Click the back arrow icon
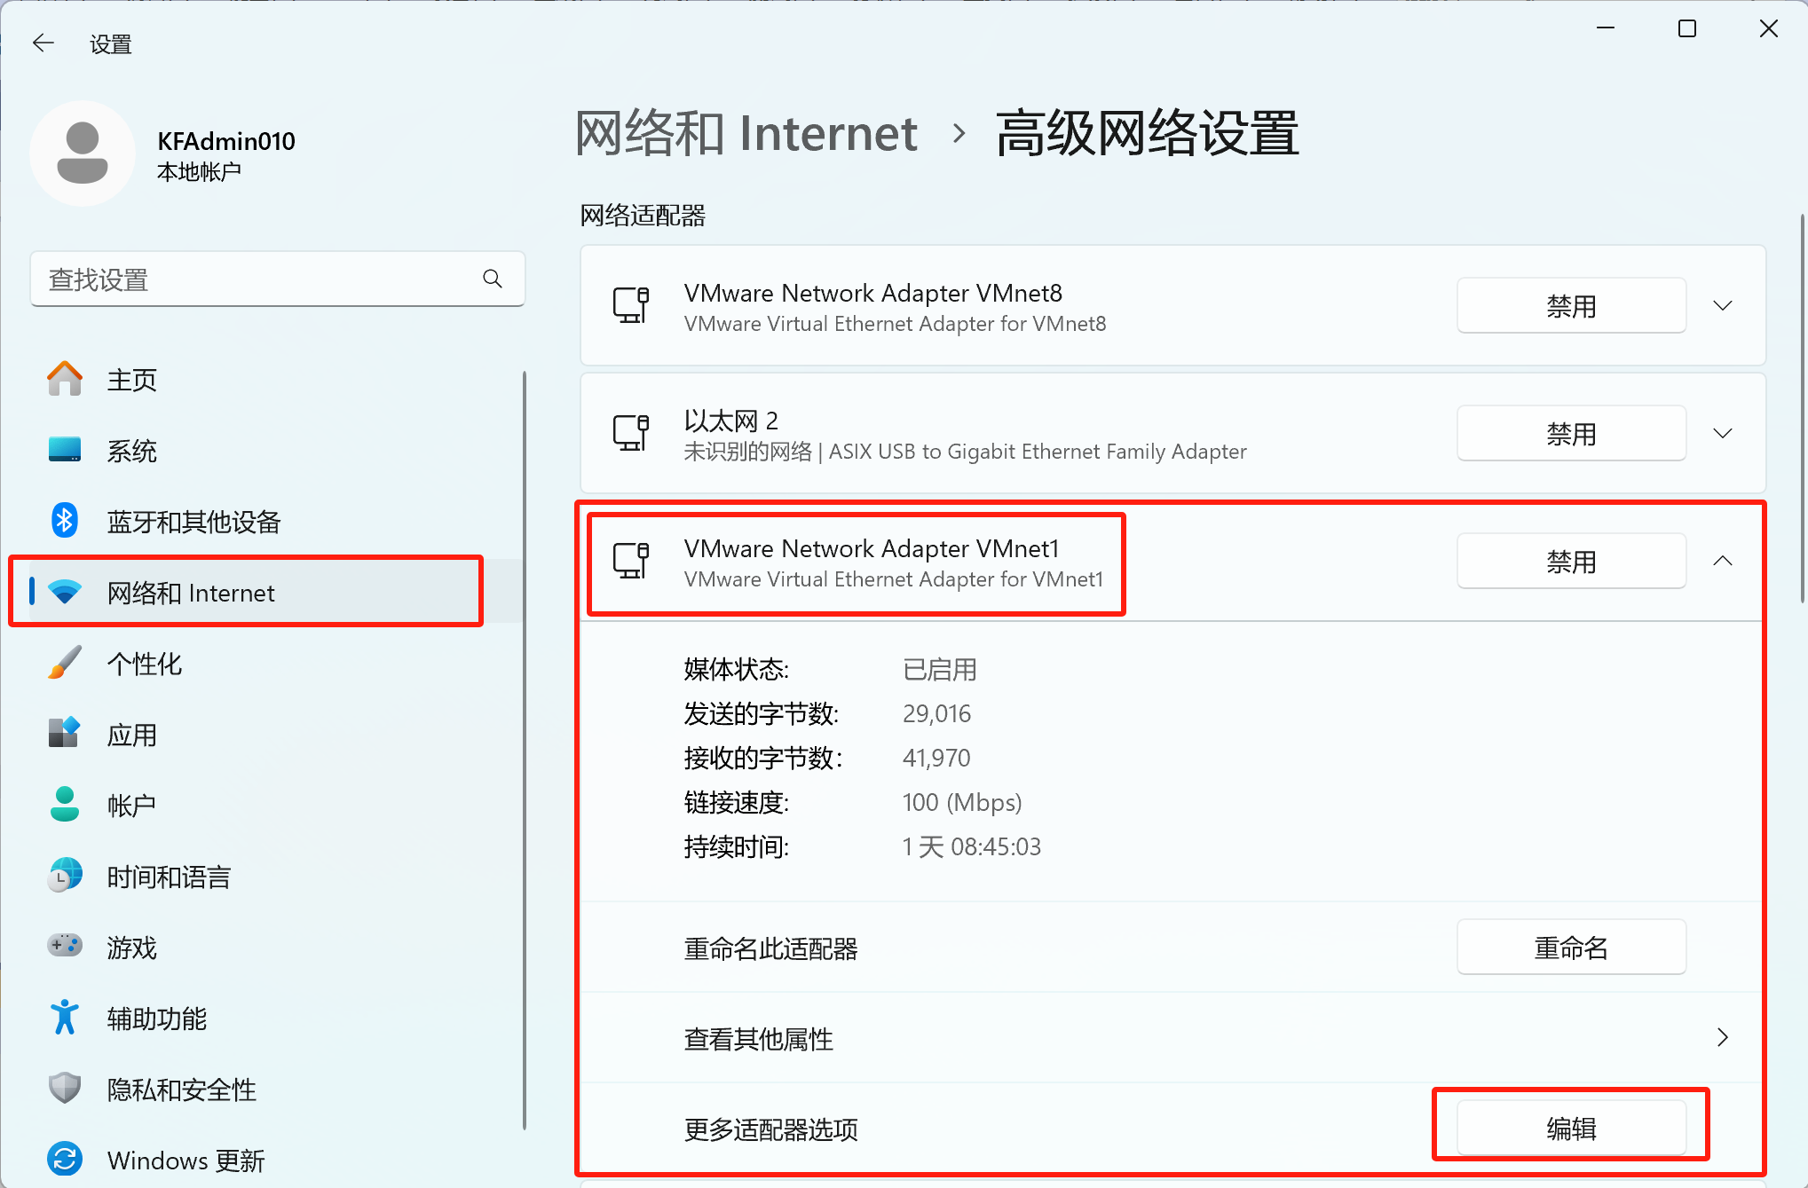The image size is (1808, 1188). coord(43,43)
